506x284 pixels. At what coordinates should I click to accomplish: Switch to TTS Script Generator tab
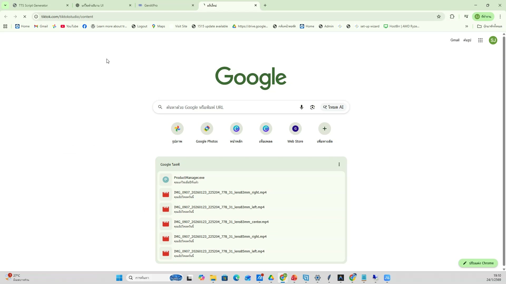(x=33, y=5)
